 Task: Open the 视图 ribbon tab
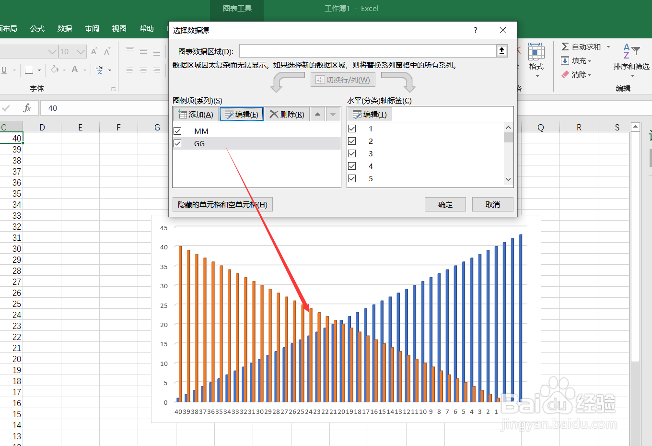coord(119,28)
